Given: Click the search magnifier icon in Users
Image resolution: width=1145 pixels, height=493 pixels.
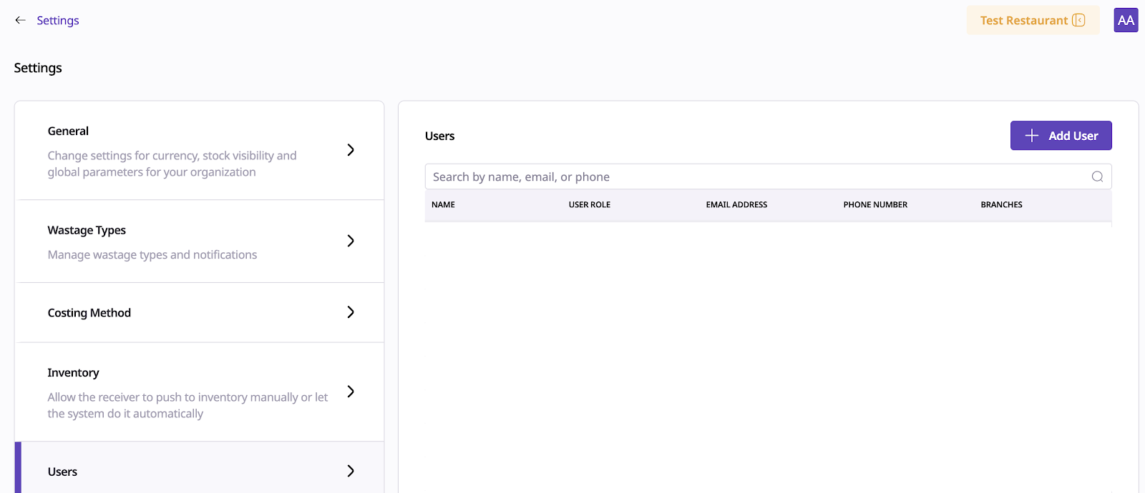Looking at the screenshot, I should pyautogui.click(x=1097, y=177).
